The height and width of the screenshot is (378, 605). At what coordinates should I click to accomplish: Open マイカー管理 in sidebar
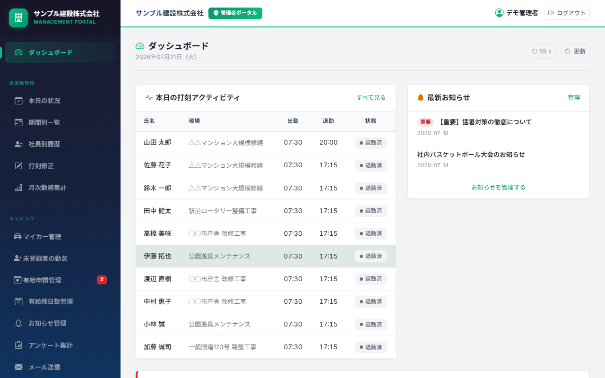pos(60,237)
